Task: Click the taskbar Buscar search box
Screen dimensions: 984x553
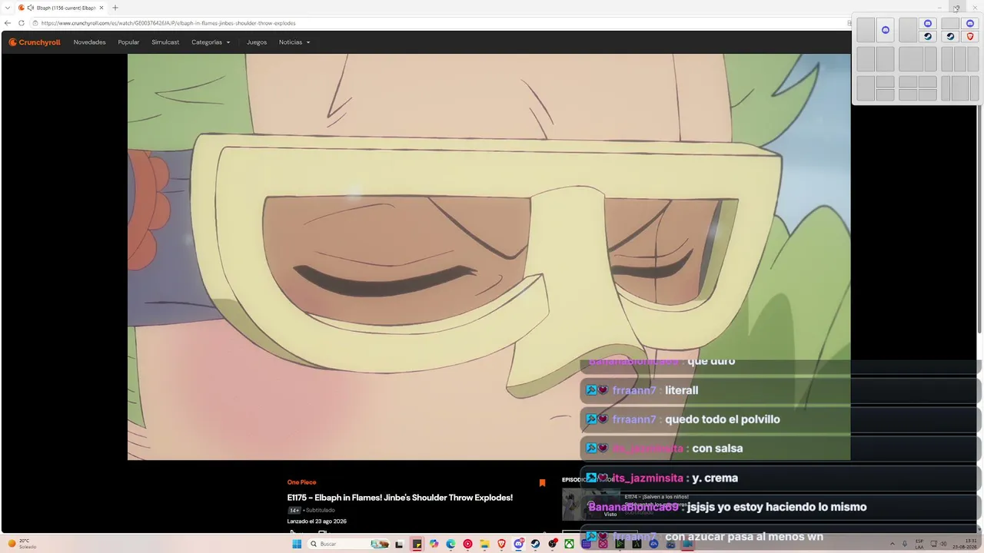Action: pos(347,544)
